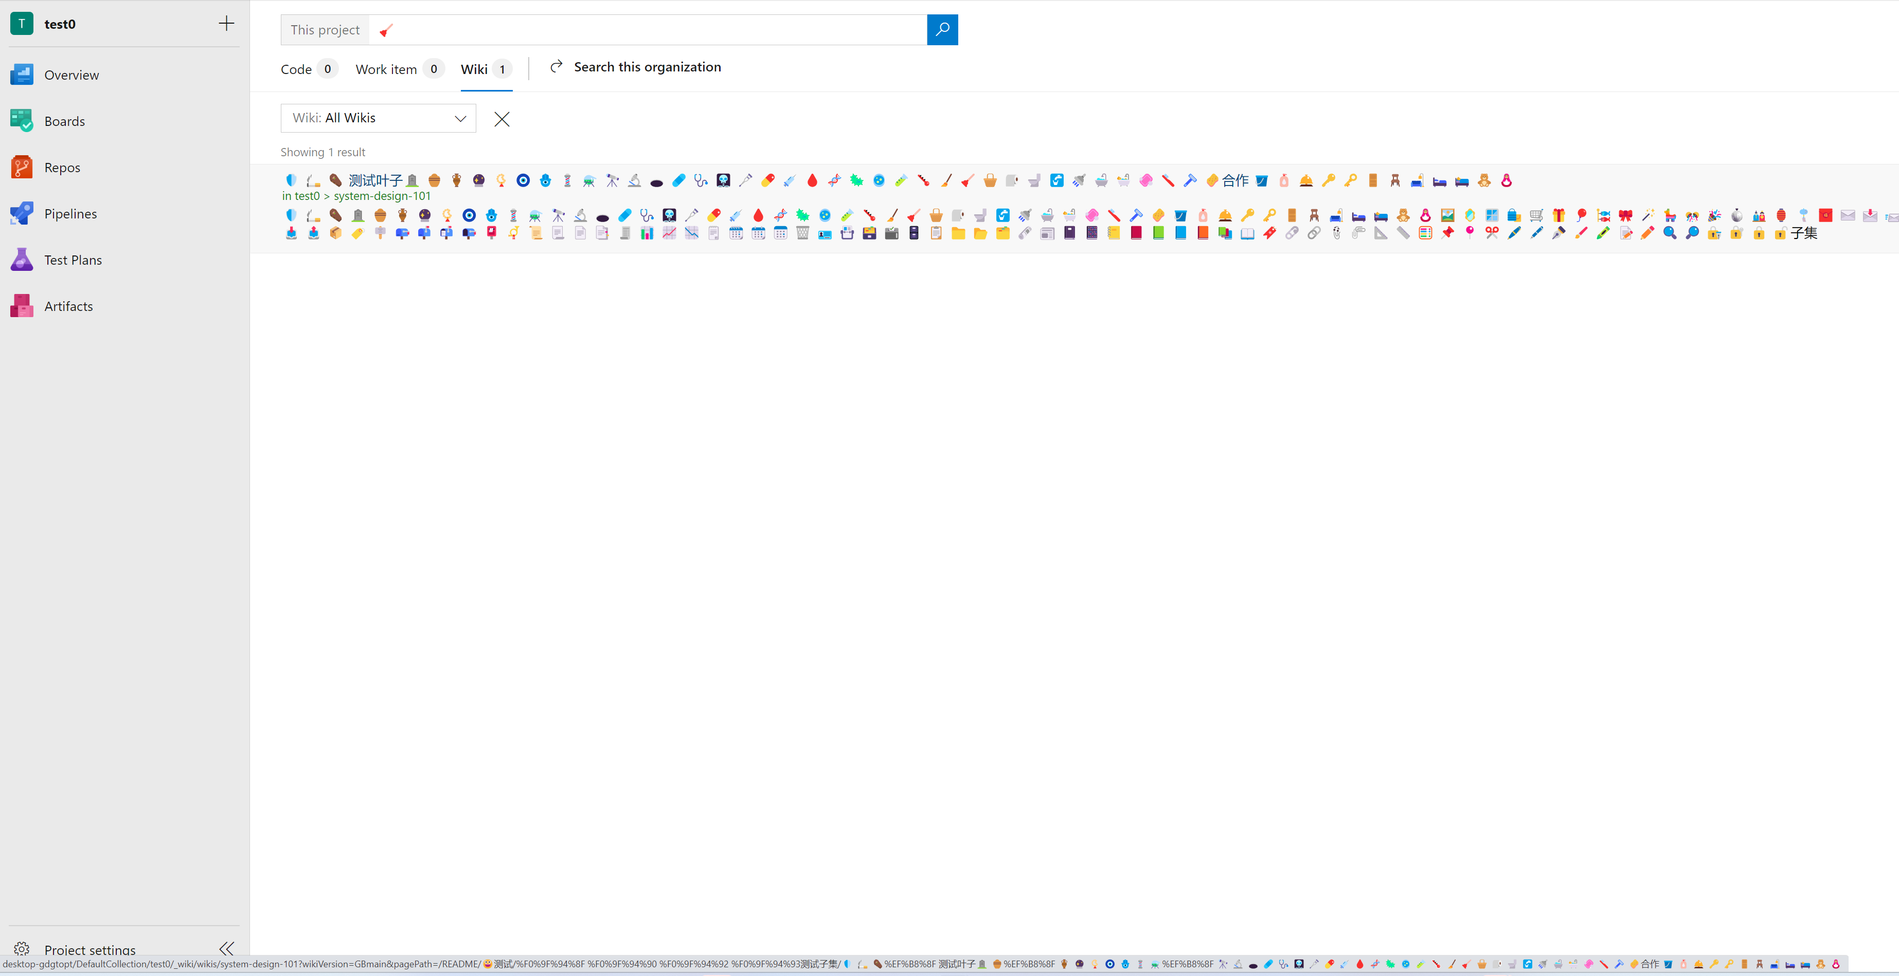Open the Test Plans hub

[72, 260]
